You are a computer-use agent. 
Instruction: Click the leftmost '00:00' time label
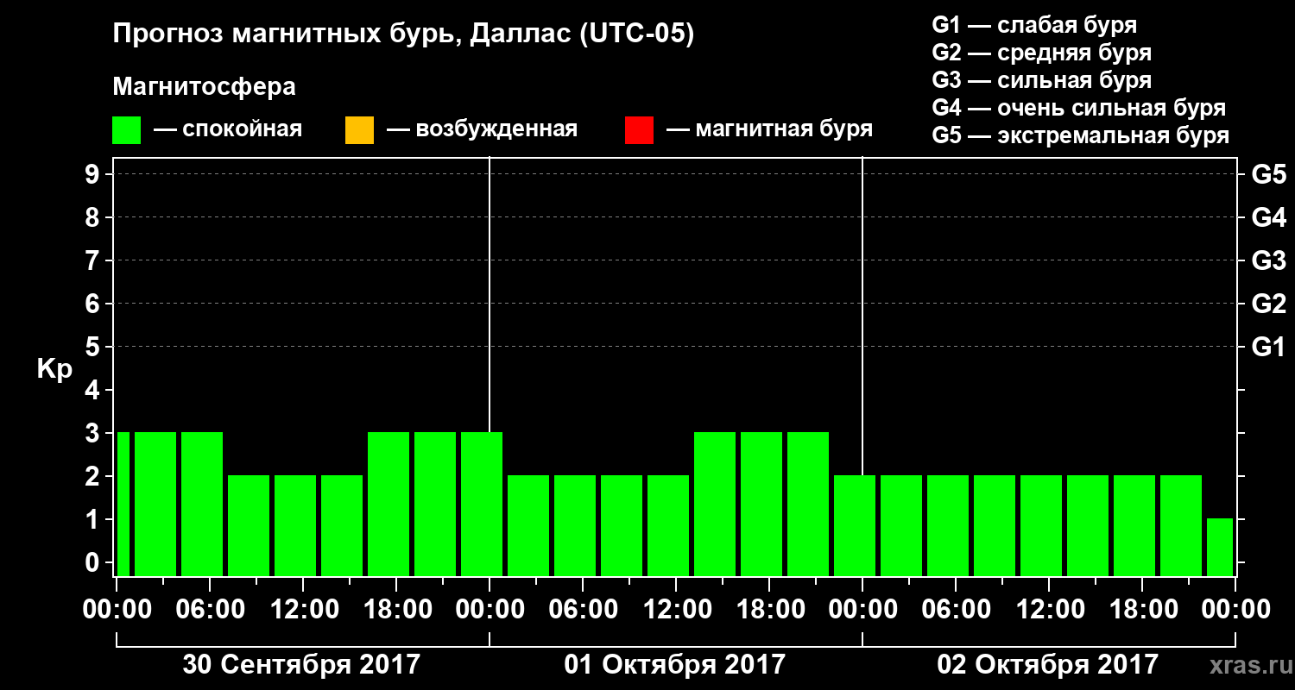coord(117,610)
